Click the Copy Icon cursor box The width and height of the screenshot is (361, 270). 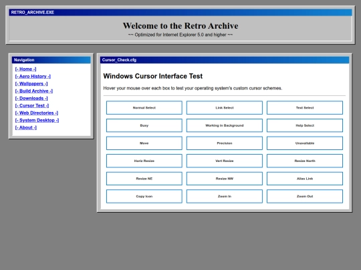pyautogui.click(x=144, y=196)
